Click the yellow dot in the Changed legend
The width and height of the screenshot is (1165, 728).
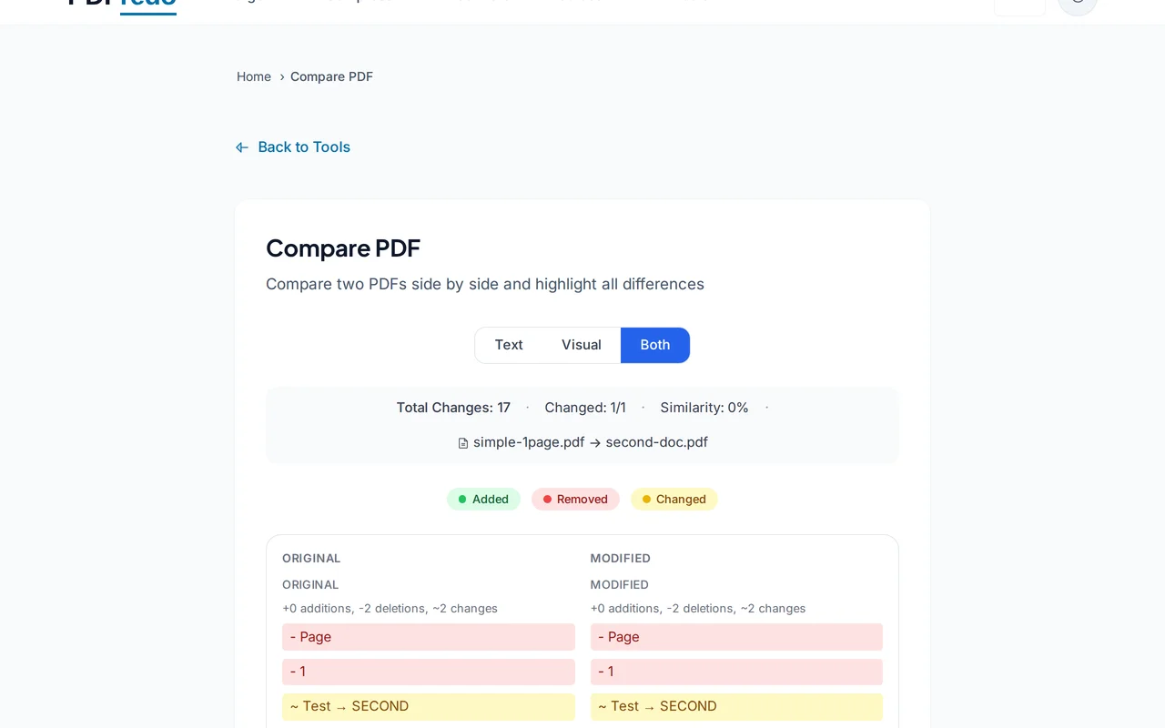(x=646, y=499)
